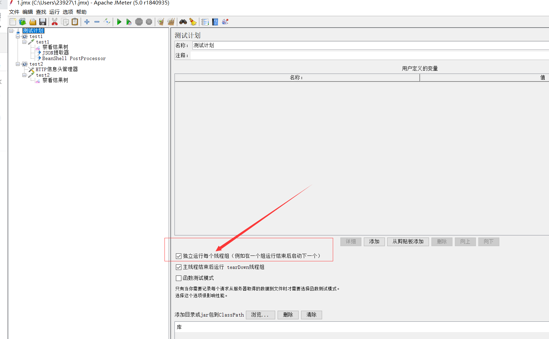The image size is (549, 339).
Task: Click the 添加 button under variables table
Action: [374, 242]
